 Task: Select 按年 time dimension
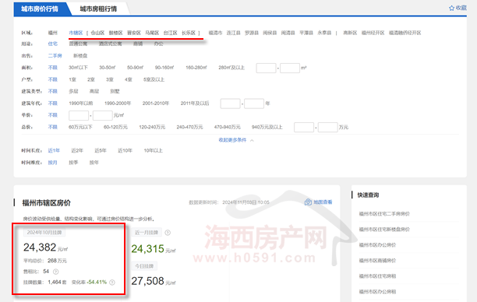click(94, 163)
